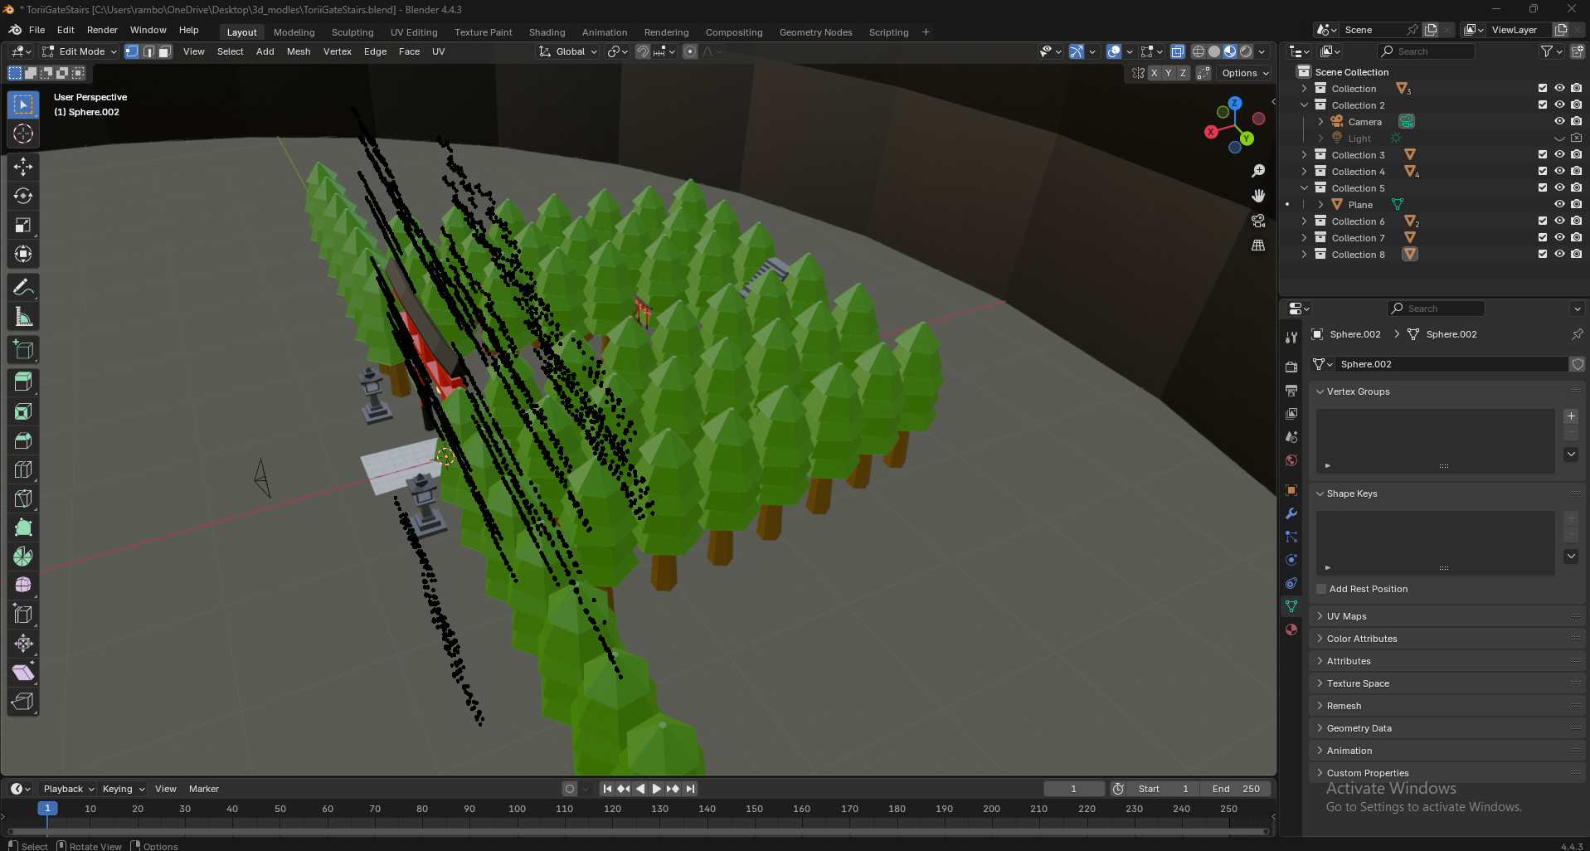Jump to the end frame
The image size is (1590, 851).
click(x=690, y=789)
